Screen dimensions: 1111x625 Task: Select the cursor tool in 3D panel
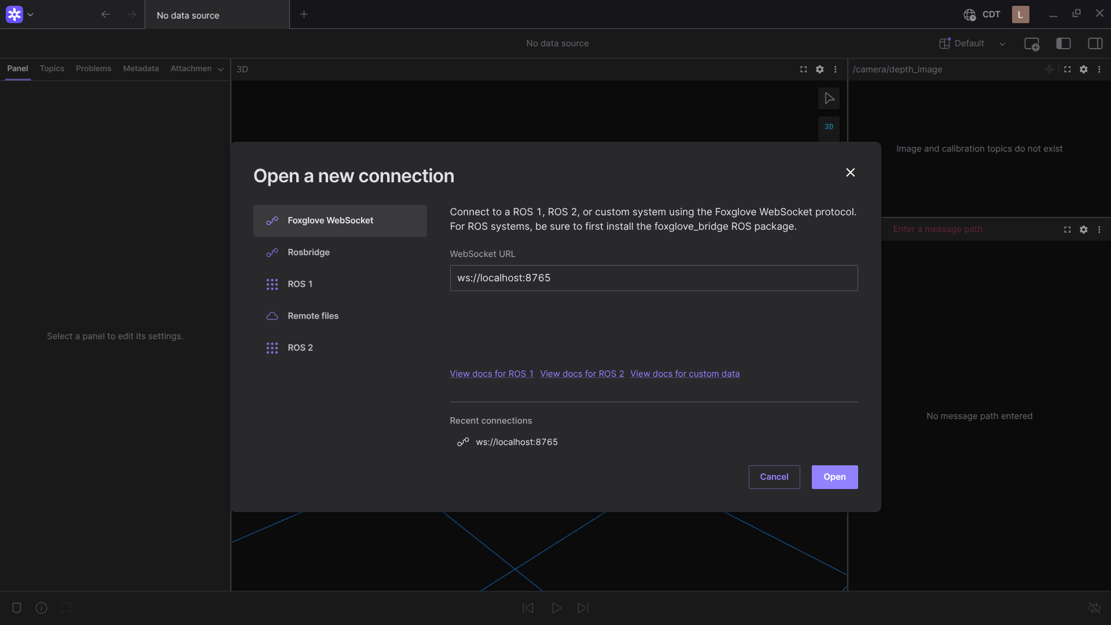click(x=829, y=98)
